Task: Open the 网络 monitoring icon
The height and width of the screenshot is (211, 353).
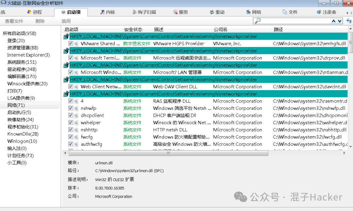Action: click(248, 12)
